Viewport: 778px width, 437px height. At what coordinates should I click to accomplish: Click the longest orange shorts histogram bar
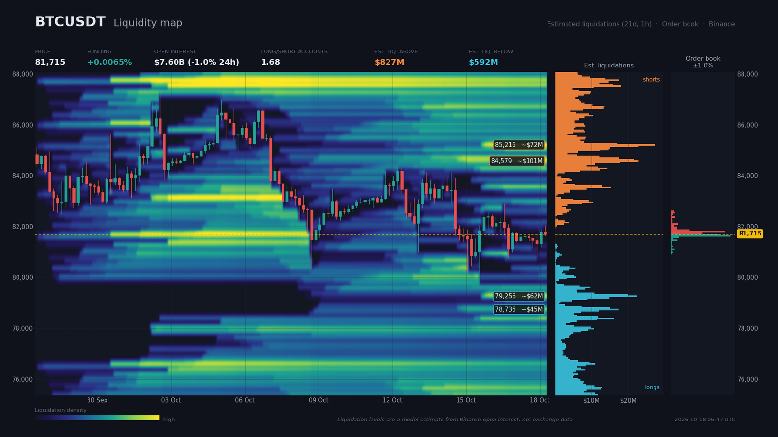[x=605, y=145]
